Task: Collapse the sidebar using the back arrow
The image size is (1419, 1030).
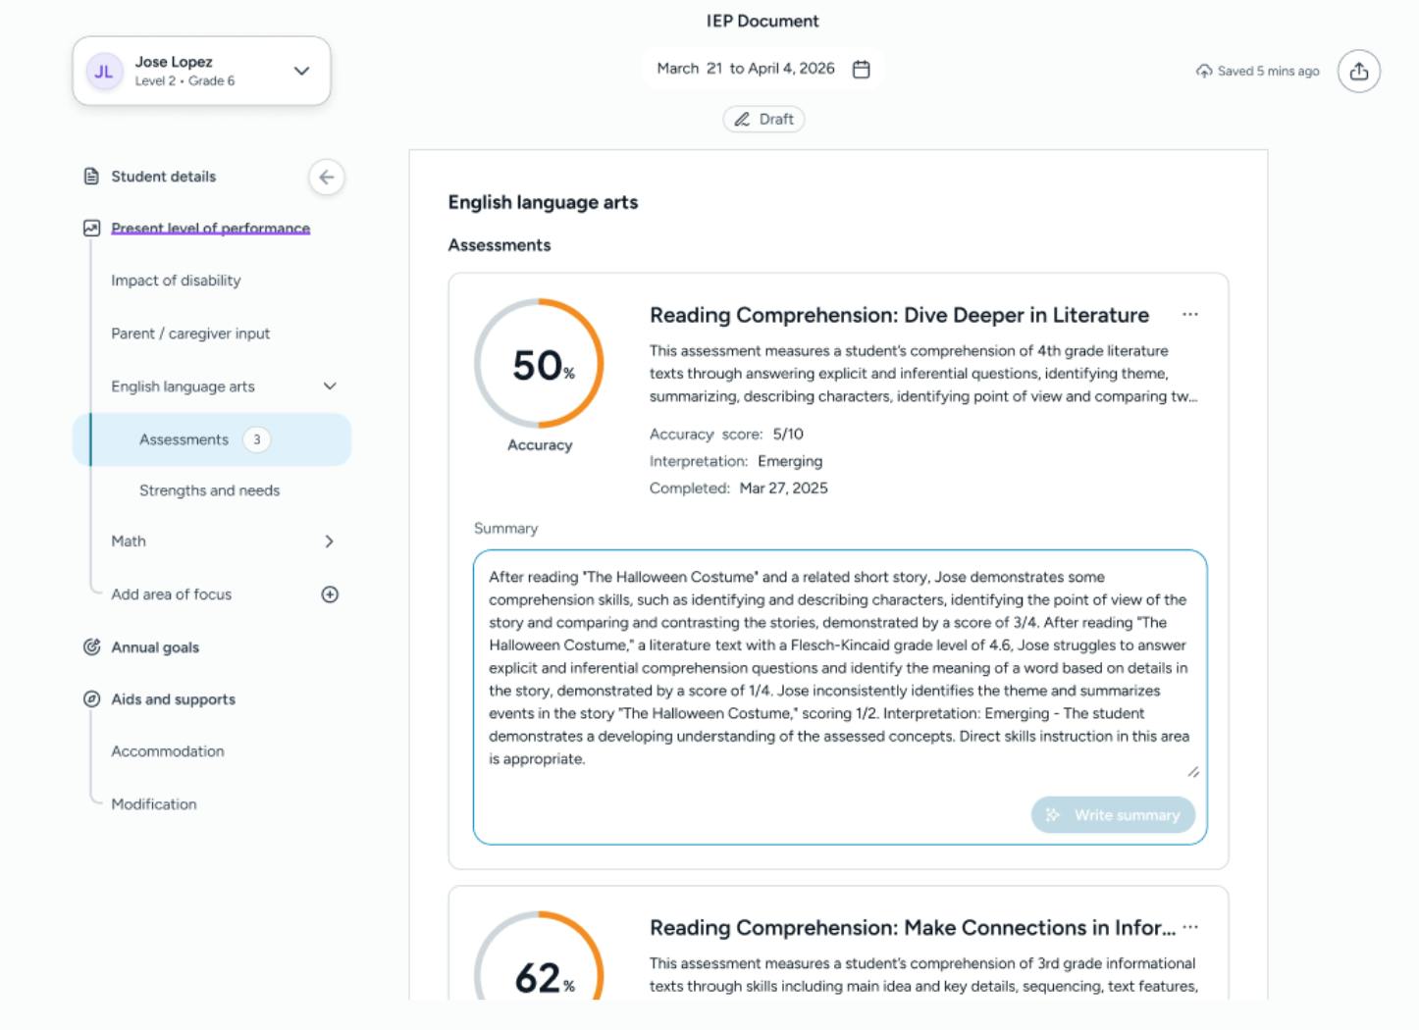Action: [x=327, y=178]
